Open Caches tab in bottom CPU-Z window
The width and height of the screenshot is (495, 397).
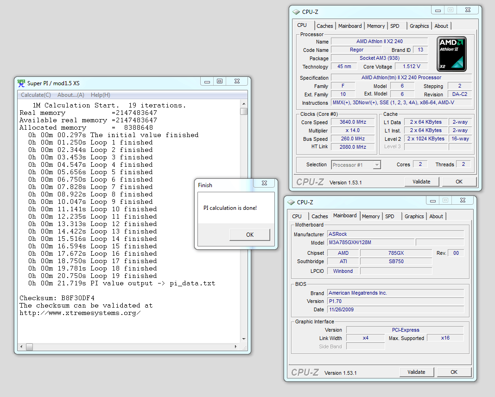click(320, 216)
